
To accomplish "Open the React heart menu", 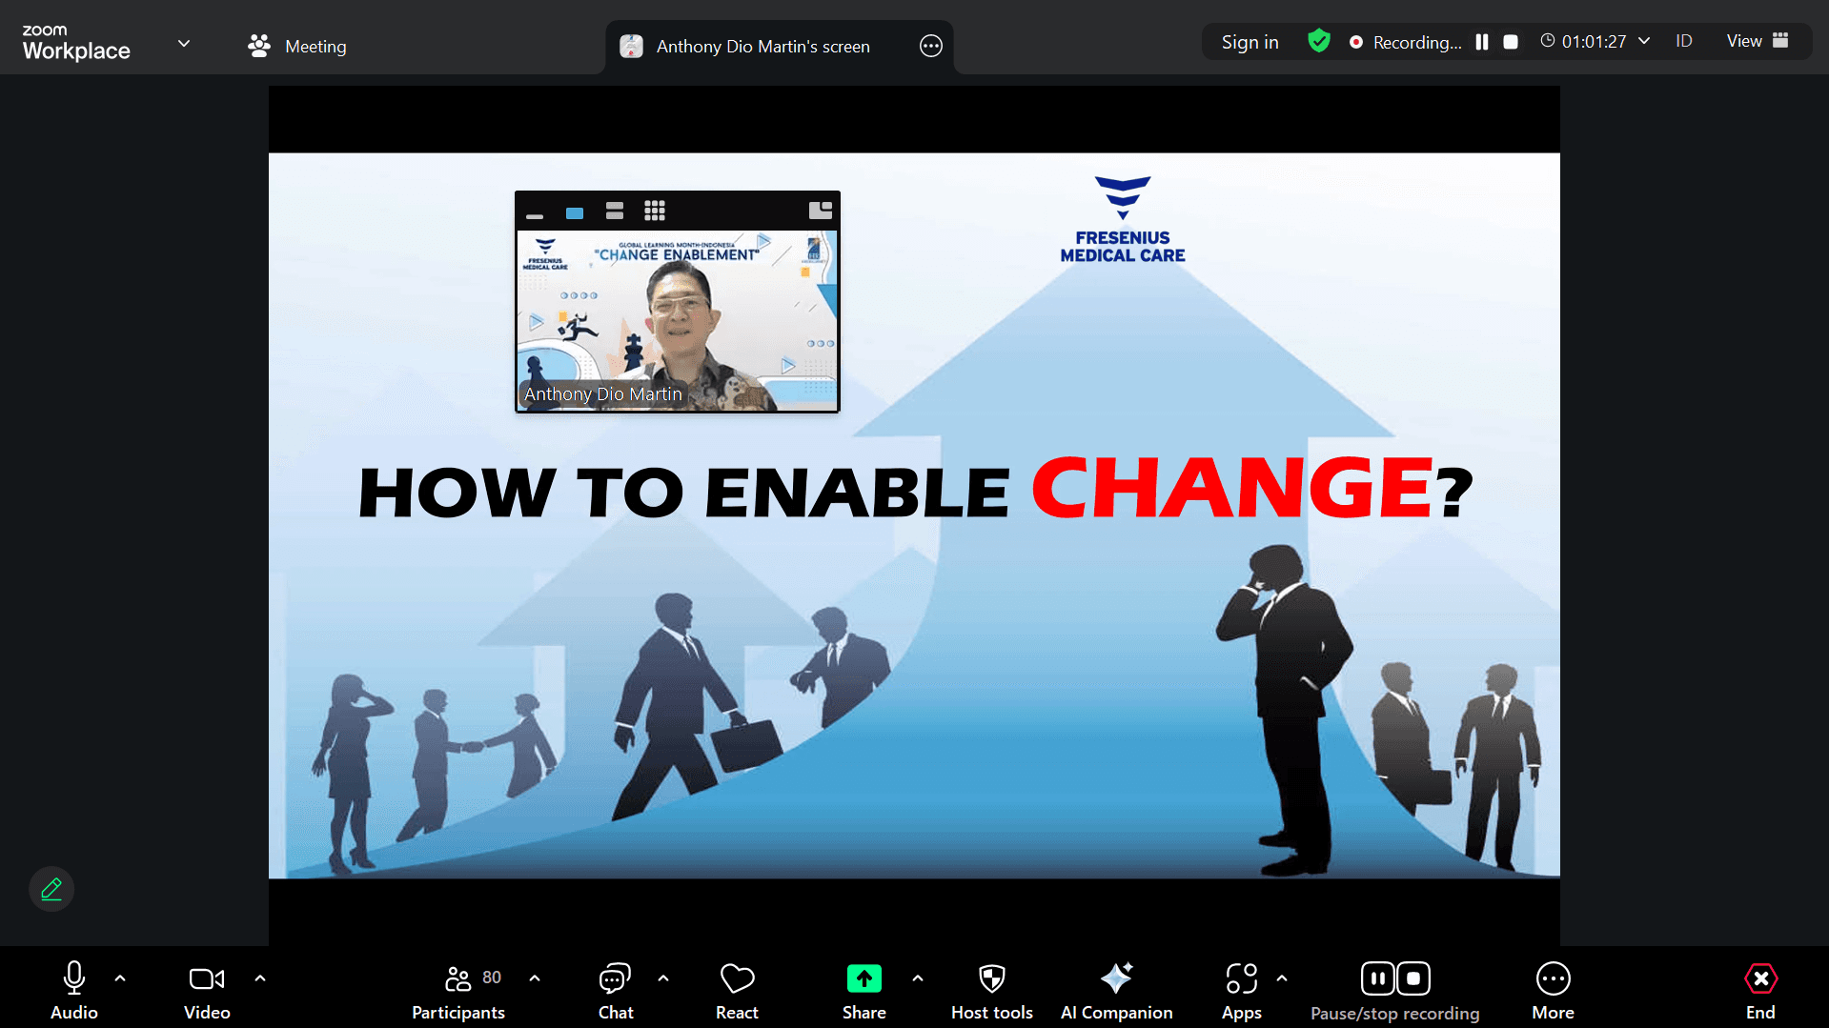I will [737, 991].
